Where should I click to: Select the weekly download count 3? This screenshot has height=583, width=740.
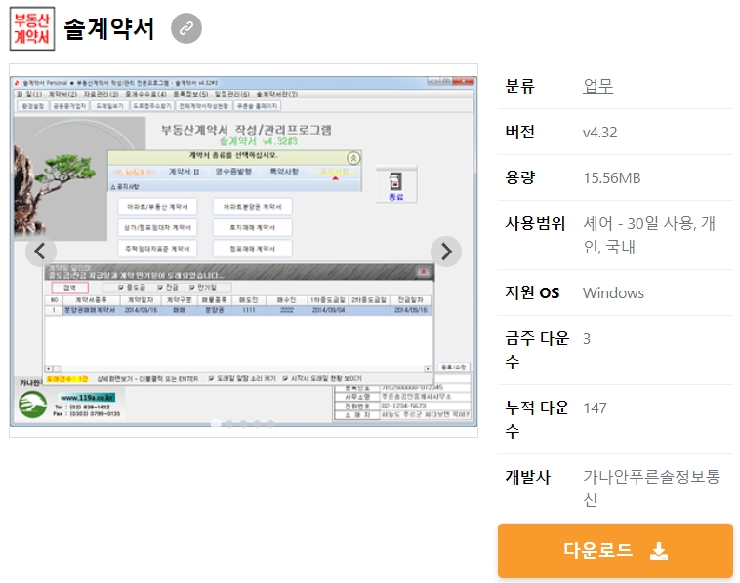tap(587, 339)
